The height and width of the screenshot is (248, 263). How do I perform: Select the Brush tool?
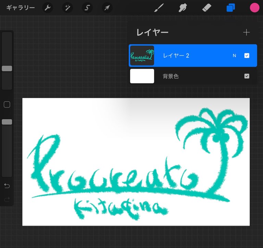point(159,8)
